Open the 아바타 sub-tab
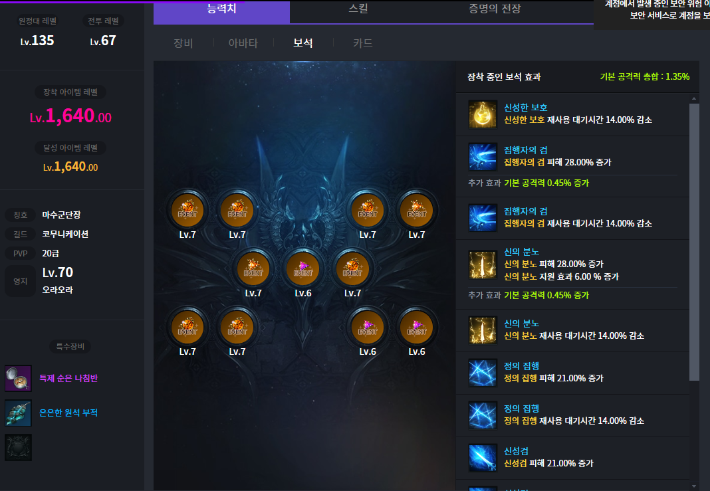Image resolution: width=710 pixels, height=491 pixels. tap(243, 43)
